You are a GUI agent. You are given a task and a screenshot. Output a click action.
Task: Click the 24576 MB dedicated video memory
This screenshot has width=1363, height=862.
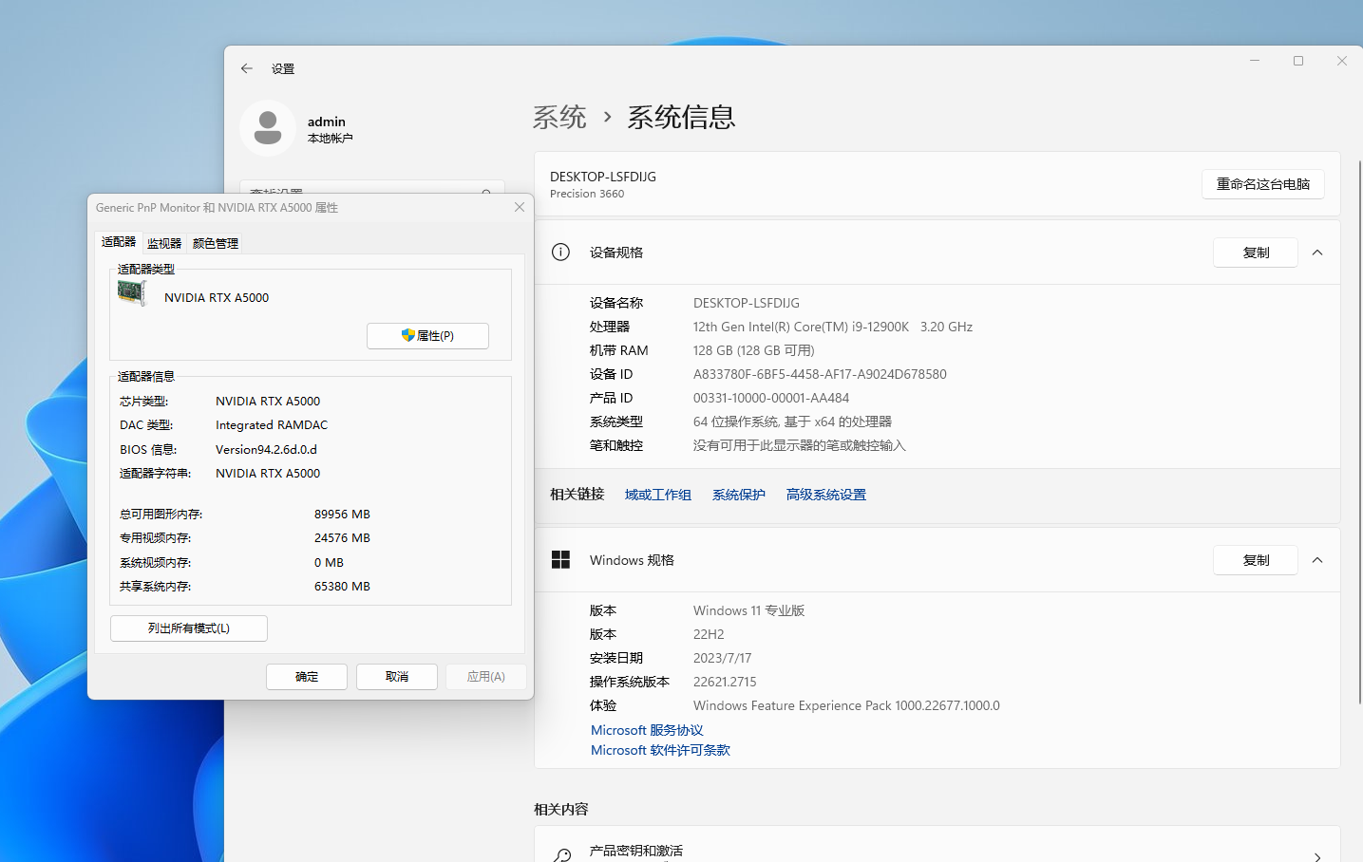click(x=342, y=537)
